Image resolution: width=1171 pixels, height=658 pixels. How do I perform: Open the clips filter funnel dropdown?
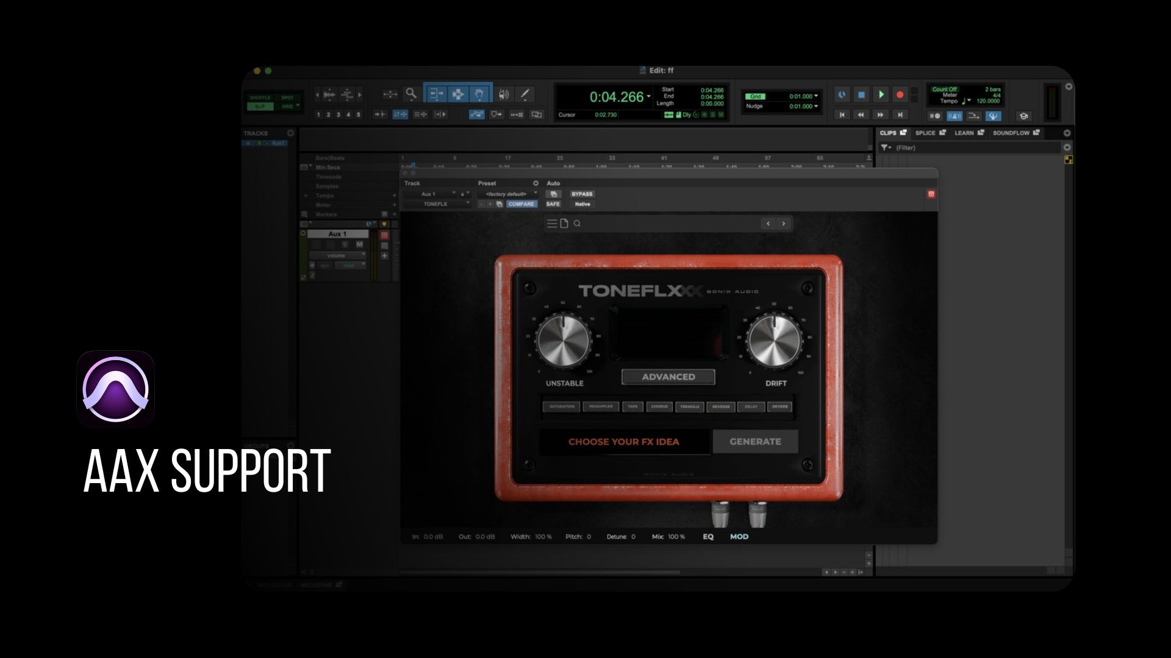pos(886,147)
